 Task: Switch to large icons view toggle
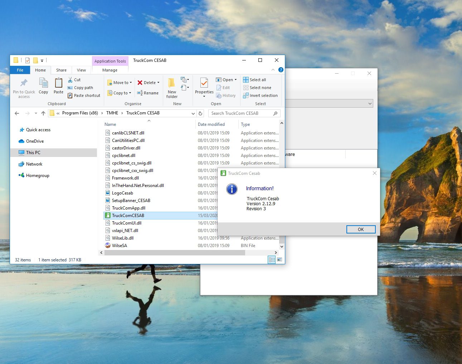[x=279, y=260]
